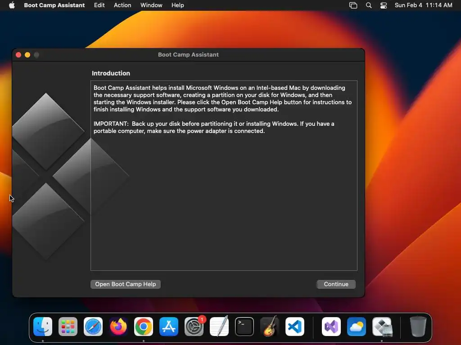
Task: Click the Boot Camp Assistant window title
Action: click(x=189, y=54)
